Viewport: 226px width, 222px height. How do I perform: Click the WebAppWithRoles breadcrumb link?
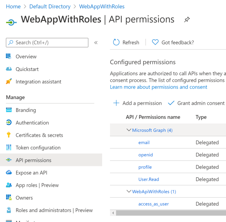pyautogui.click(x=102, y=6)
